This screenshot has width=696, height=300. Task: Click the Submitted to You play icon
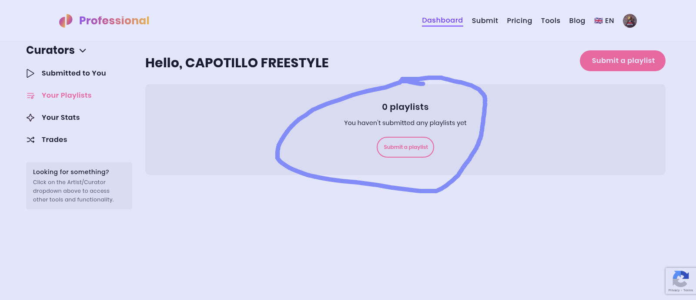click(30, 73)
